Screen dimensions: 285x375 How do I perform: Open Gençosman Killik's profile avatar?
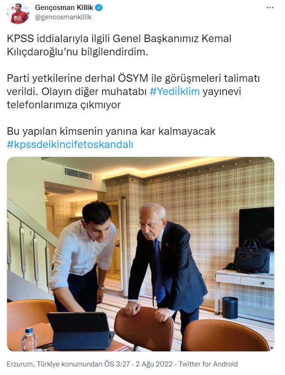click(18, 13)
